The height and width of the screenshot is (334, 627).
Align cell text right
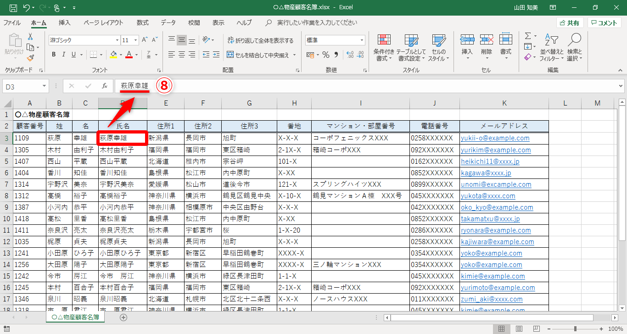pyautogui.click(x=192, y=55)
